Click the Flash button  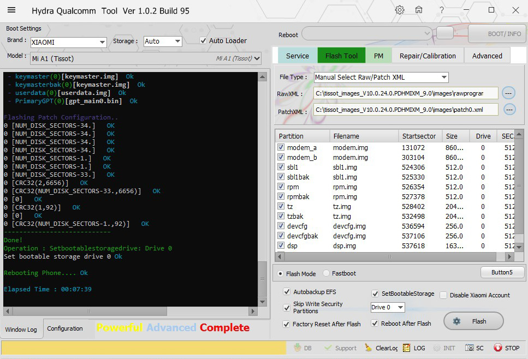[x=473, y=321]
